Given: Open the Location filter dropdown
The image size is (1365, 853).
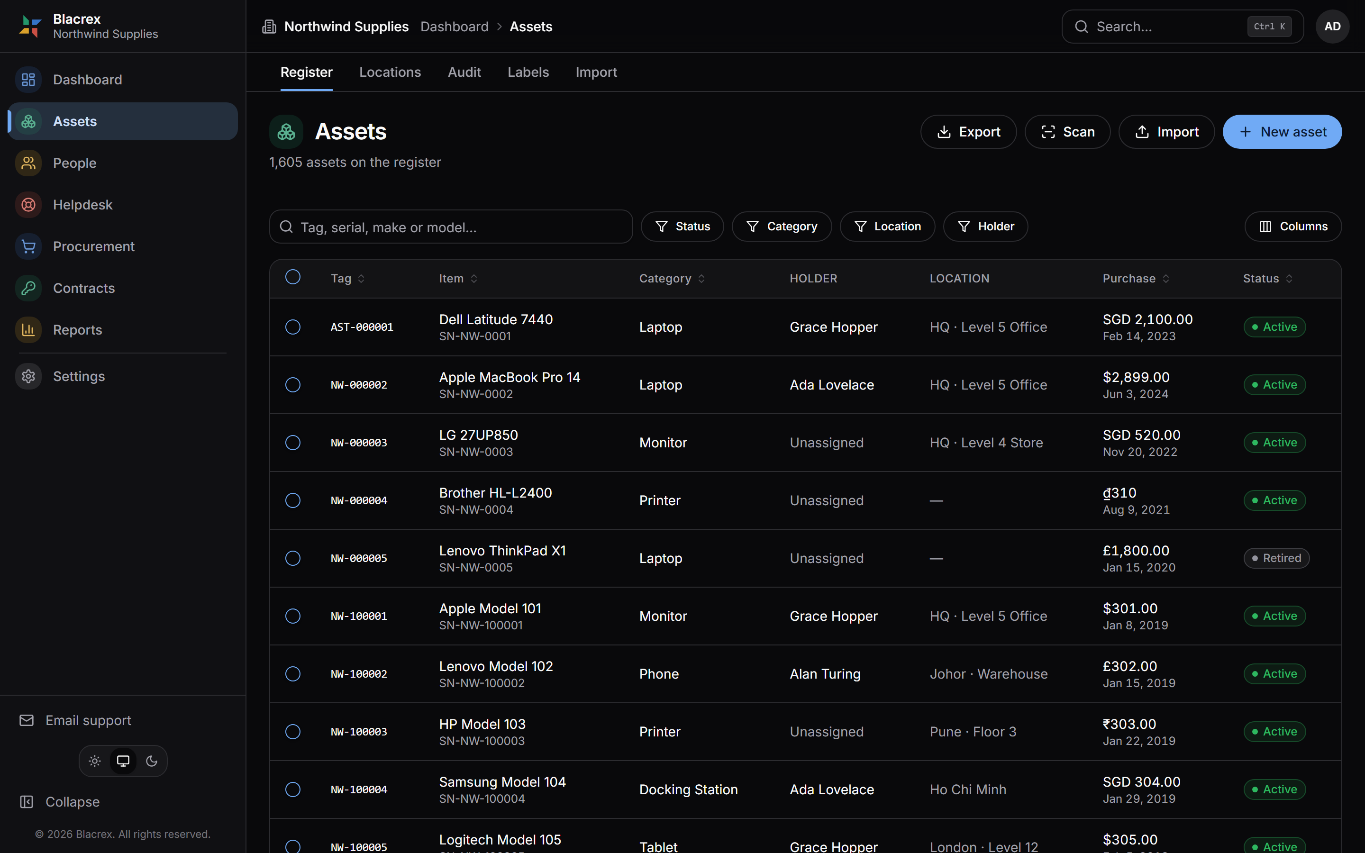Looking at the screenshot, I should pyautogui.click(x=887, y=227).
